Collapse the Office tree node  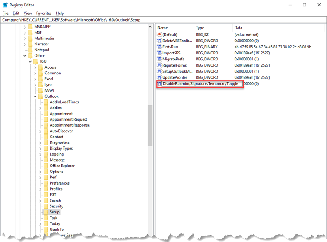[x=25, y=56]
